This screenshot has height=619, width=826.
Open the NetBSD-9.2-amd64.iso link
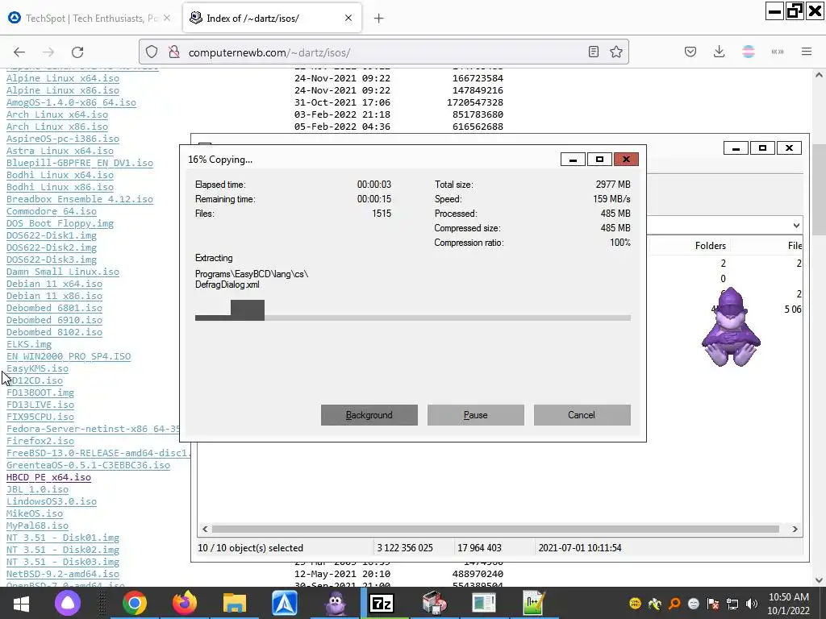[63, 575]
